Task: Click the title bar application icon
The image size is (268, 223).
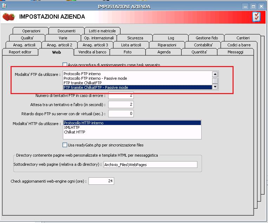Action: tap(4, 6)
